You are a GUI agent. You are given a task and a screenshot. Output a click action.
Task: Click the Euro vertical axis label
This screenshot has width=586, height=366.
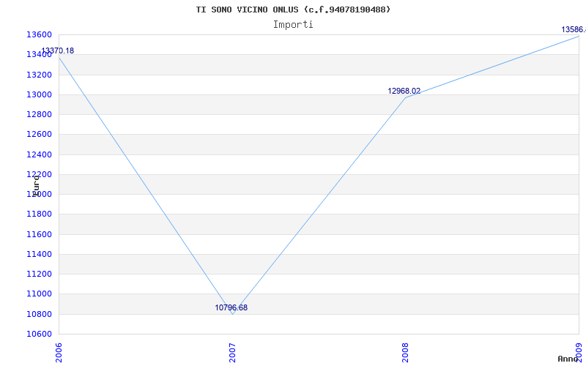pyautogui.click(x=36, y=186)
